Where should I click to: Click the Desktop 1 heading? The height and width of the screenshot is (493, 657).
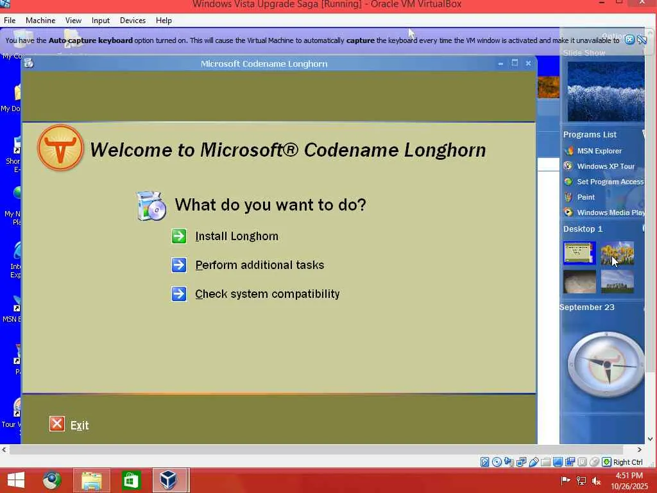click(583, 229)
